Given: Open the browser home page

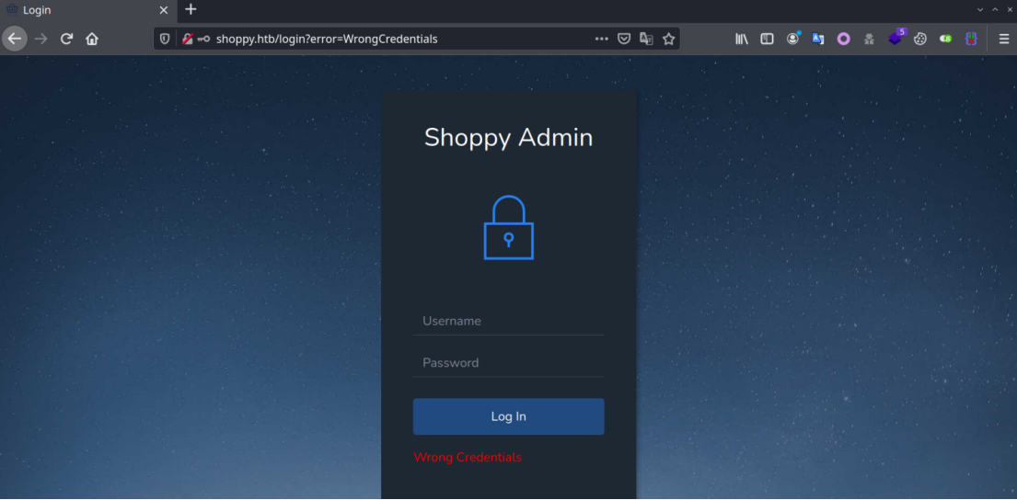Looking at the screenshot, I should point(92,39).
